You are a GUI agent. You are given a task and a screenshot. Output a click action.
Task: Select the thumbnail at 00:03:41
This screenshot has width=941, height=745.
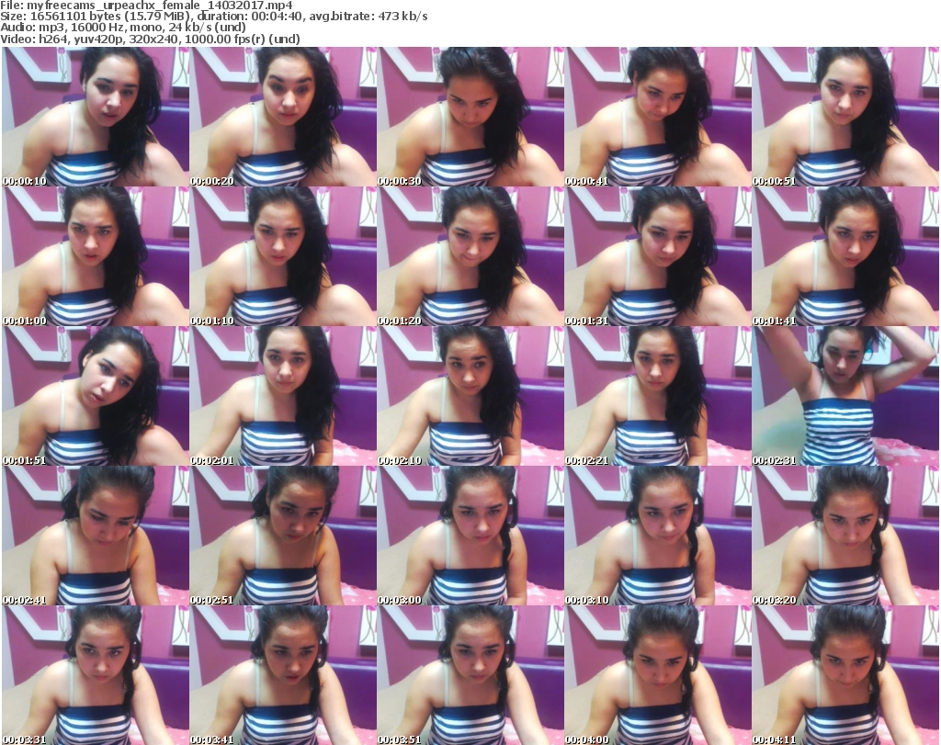point(283,675)
